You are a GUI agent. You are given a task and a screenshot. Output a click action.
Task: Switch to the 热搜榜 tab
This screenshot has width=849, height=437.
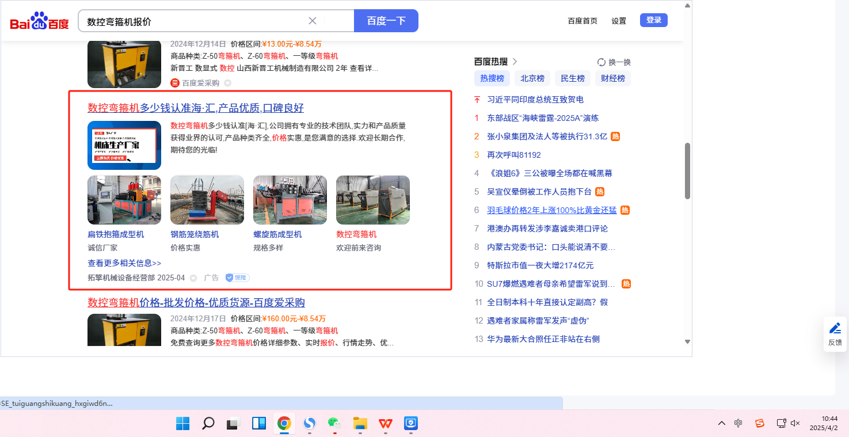coord(492,78)
